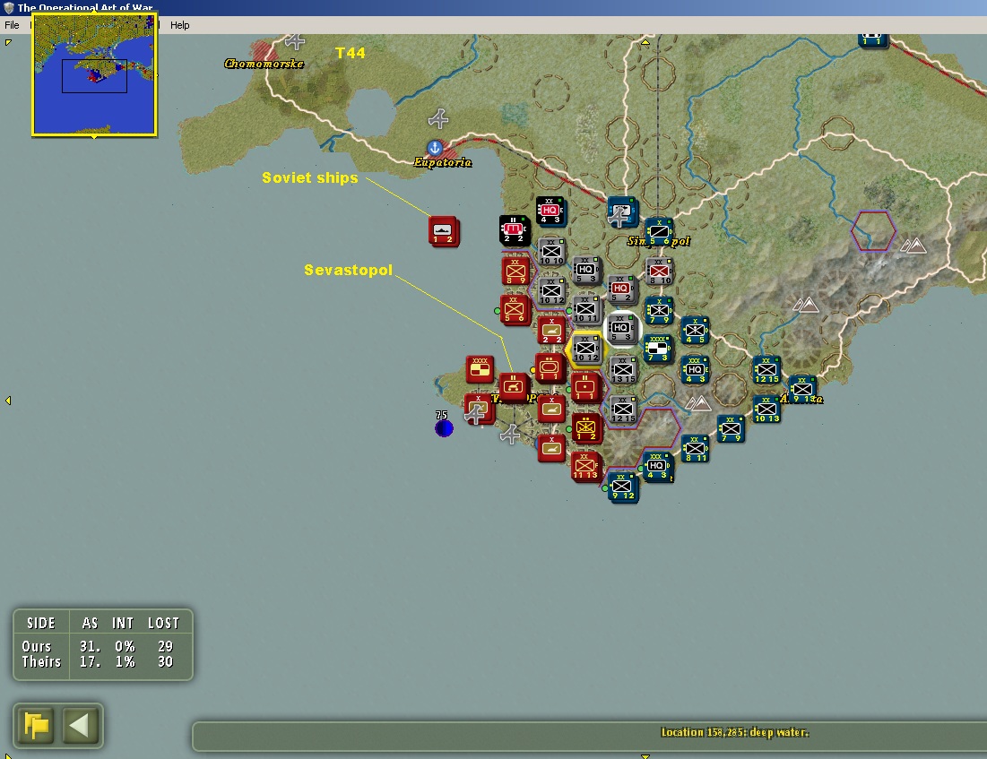Click the Theirs row in the side table

pos(98,661)
